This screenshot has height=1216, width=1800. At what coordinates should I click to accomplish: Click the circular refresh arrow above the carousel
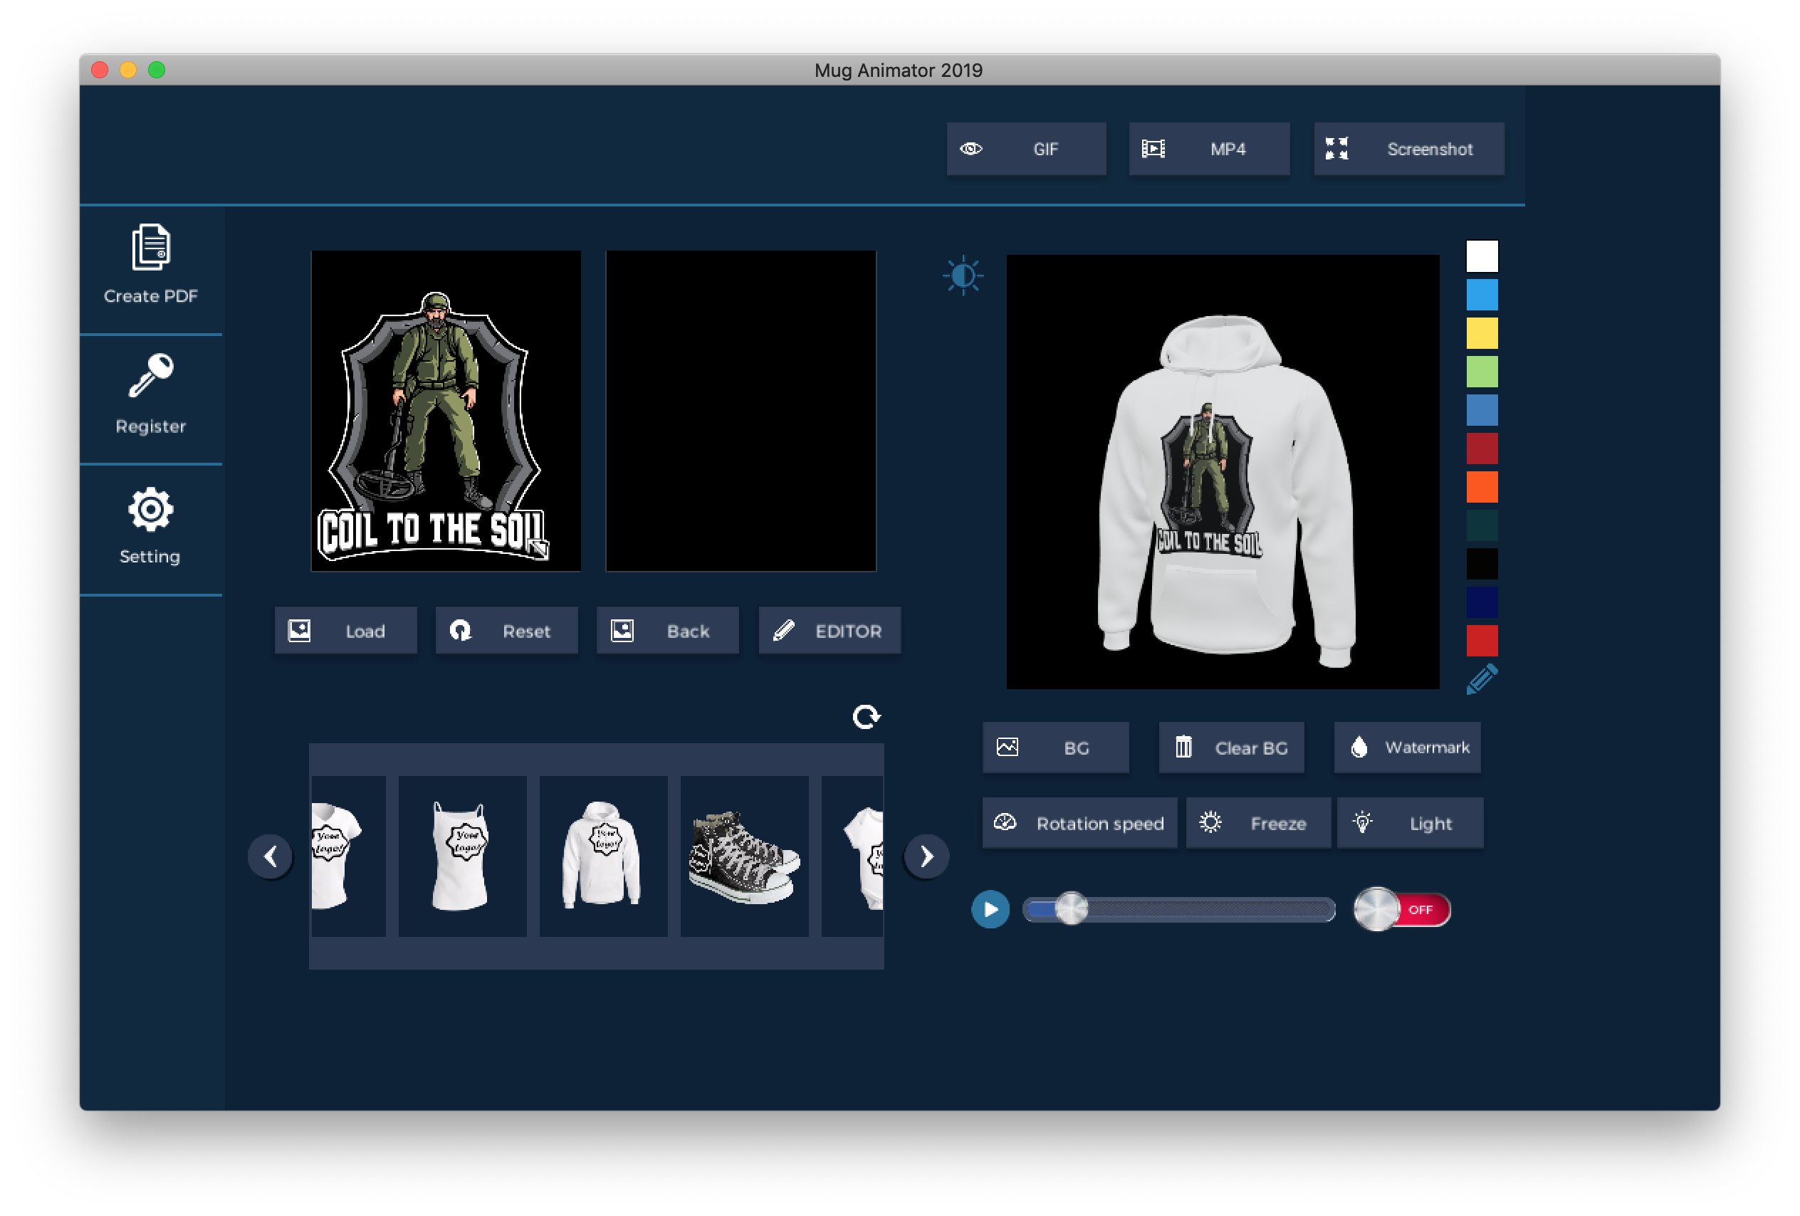click(x=866, y=716)
